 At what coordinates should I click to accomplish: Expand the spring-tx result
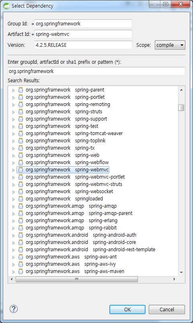[x=14, y=148]
